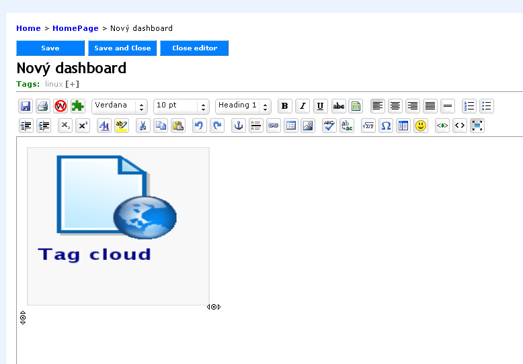Redo the last action
The image size is (523, 364).
(x=217, y=126)
